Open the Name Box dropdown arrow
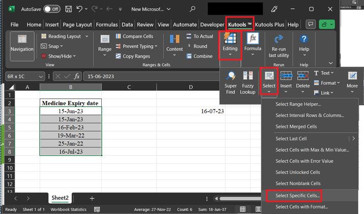Screen dimensions: 364x214 coord(41,77)
